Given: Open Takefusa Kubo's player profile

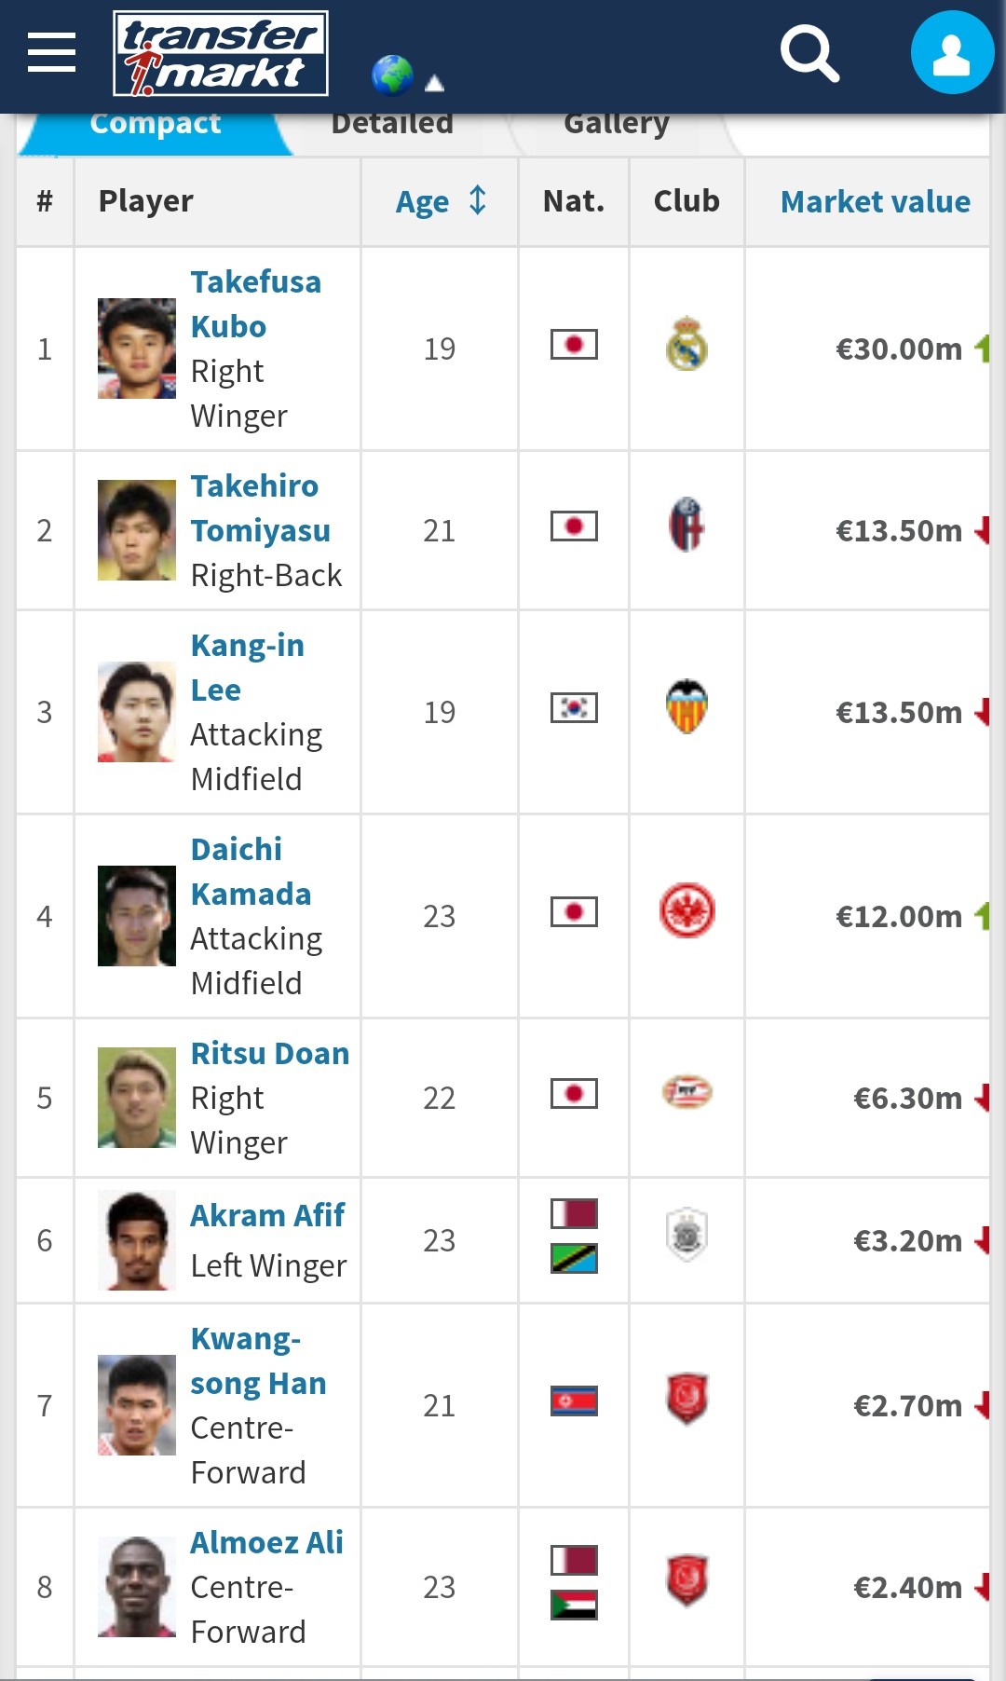Looking at the screenshot, I should coord(255,304).
